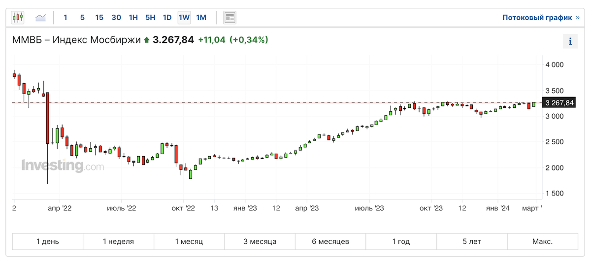Click the 'янв '24' date axis label
This screenshot has width=591, height=264.
(x=498, y=208)
